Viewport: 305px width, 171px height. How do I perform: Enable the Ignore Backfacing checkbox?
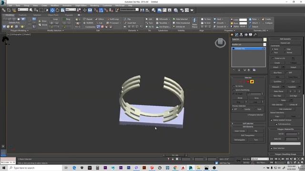[234, 90]
